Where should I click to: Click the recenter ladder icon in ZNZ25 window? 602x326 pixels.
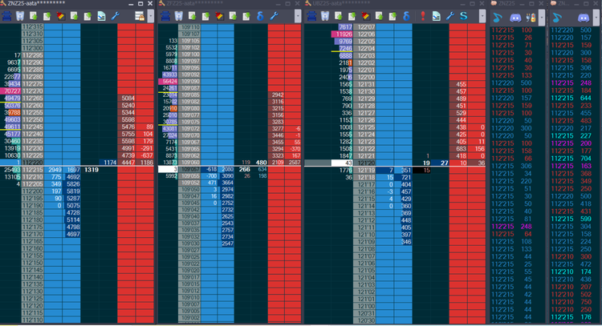(x=7, y=16)
